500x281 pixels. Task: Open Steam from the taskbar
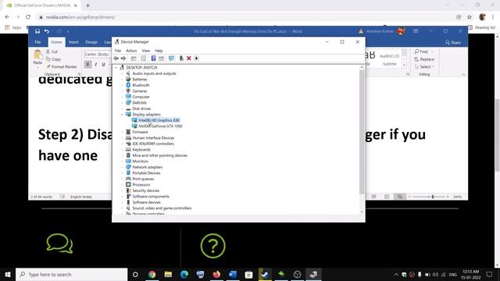click(265, 274)
